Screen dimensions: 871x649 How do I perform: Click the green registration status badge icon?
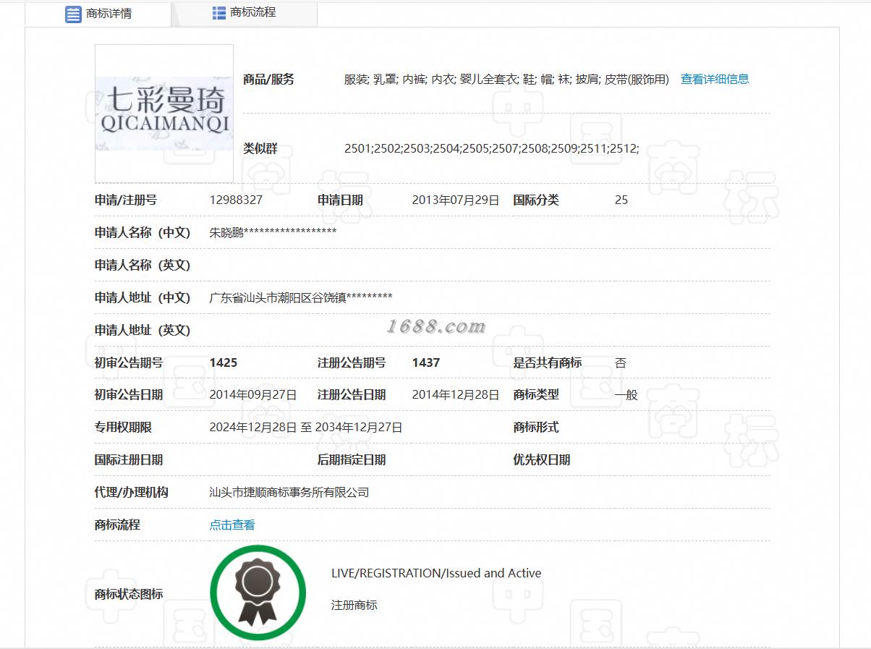point(258,593)
